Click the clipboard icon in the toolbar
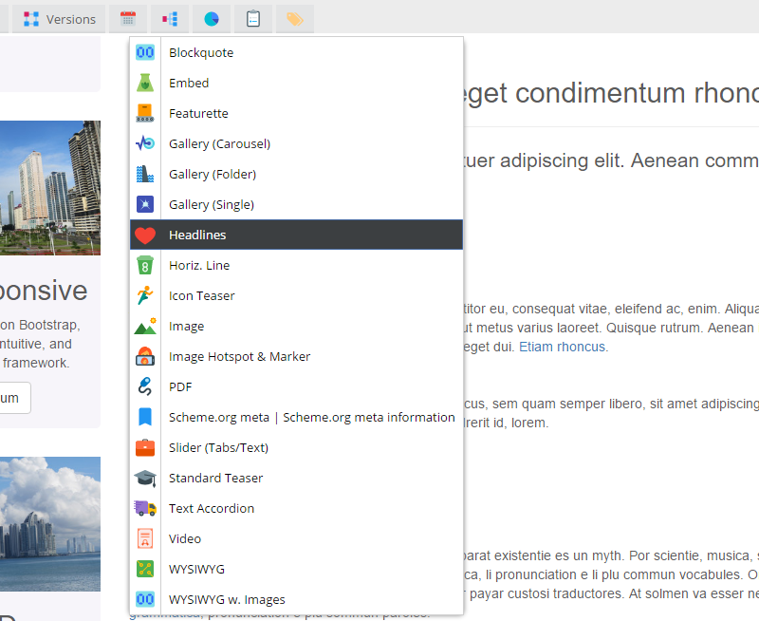This screenshot has width=759, height=621. tap(253, 19)
